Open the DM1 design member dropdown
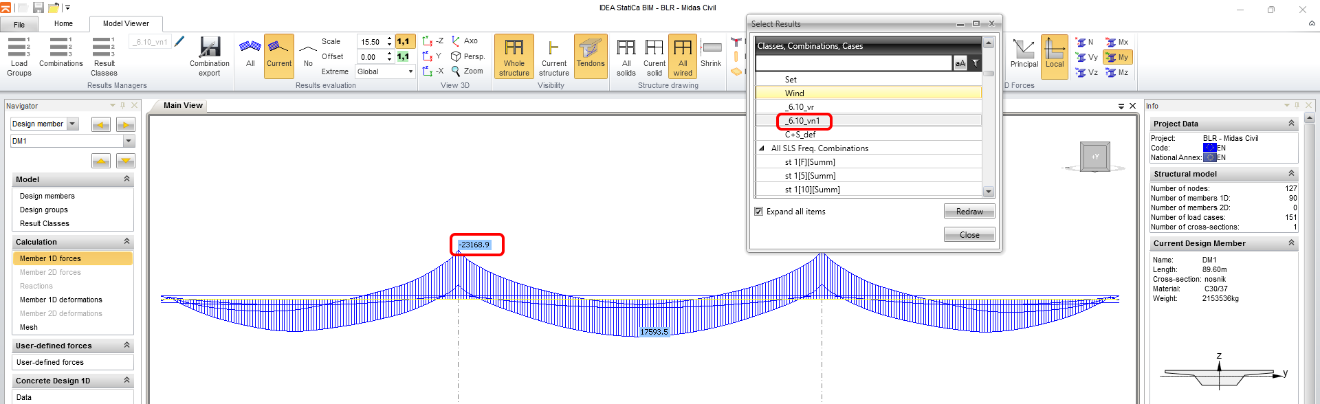This screenshot has width=1320, height=404. 129,141
